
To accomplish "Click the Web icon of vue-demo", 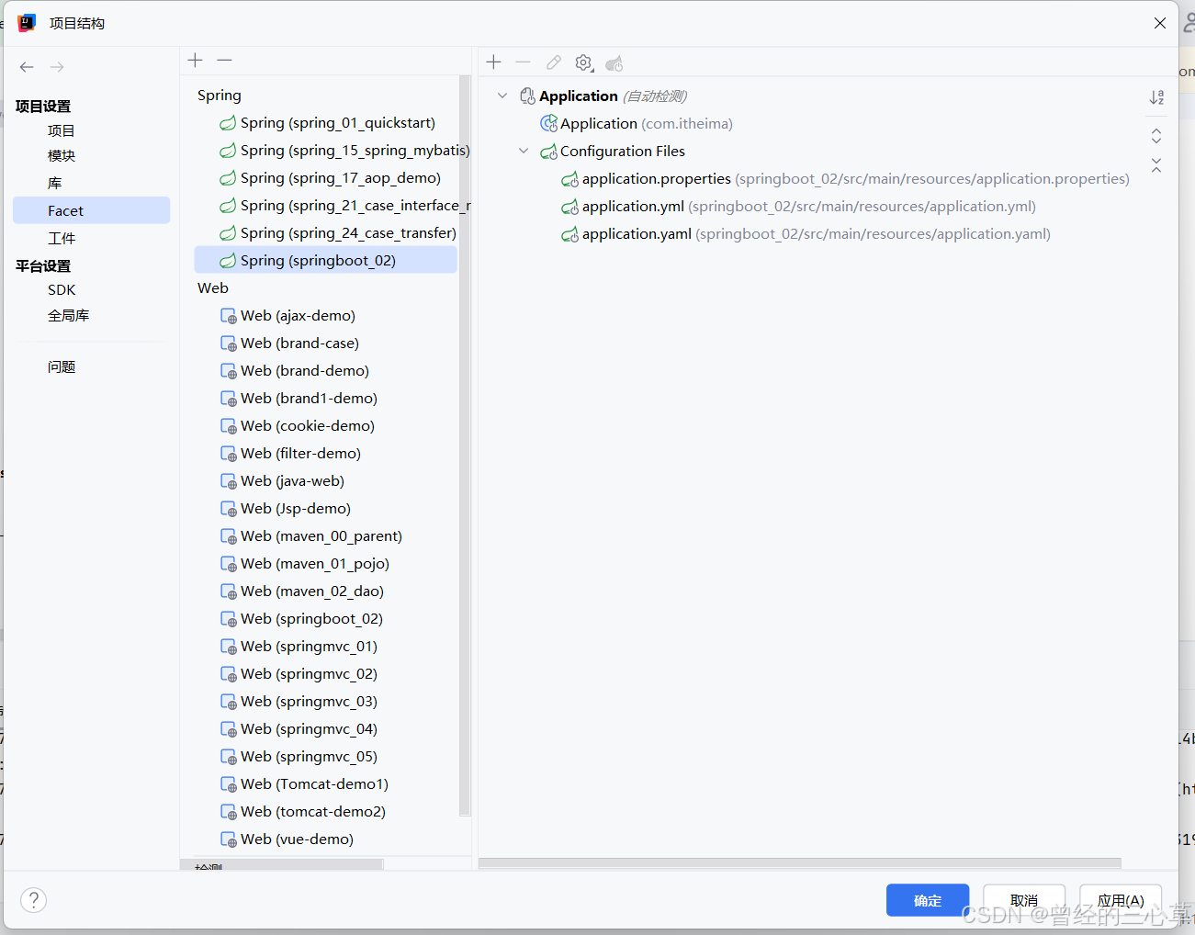I will 229,839.
